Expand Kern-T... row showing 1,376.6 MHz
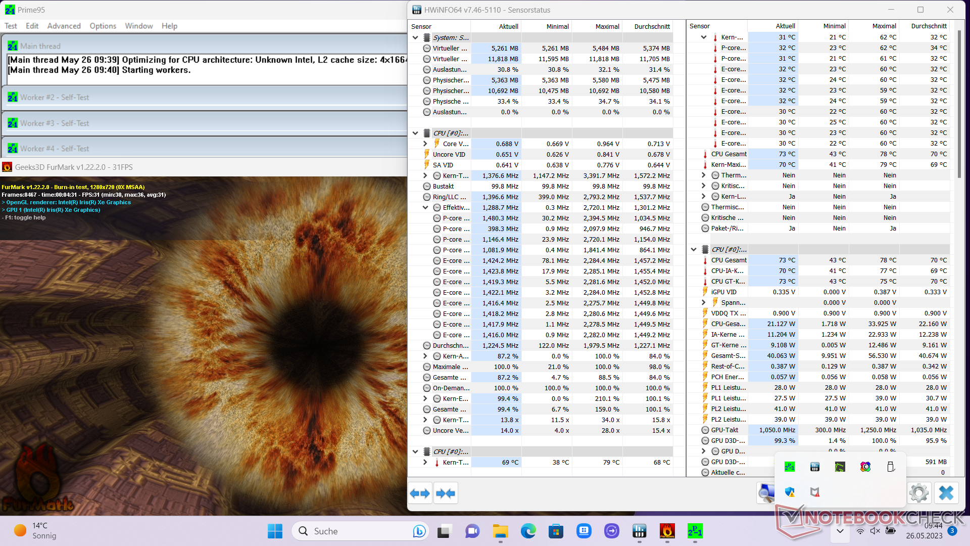The height and width of the screenshot is (546, 970). click(425, 175)
